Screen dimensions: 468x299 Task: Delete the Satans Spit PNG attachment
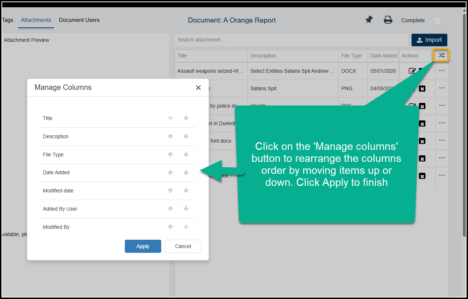(422, 88)
